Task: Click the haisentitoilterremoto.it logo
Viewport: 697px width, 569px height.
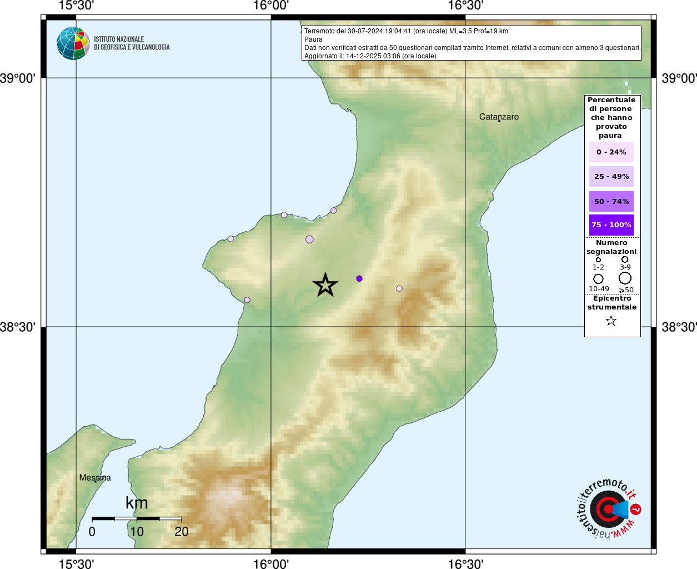Action: [x=609, y=509]
